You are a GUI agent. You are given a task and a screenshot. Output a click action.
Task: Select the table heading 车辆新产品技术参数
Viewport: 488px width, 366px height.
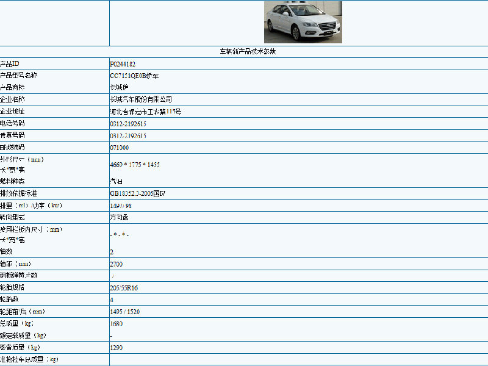[248, 52]
